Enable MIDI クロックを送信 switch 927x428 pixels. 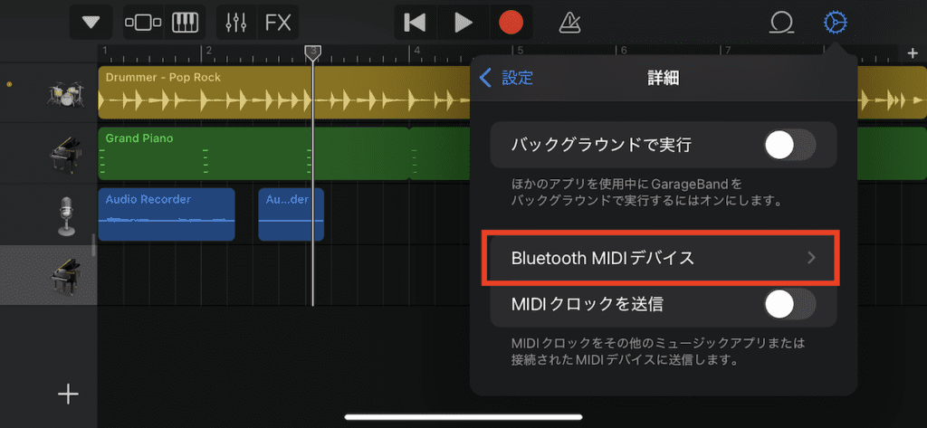click(789, 305)
